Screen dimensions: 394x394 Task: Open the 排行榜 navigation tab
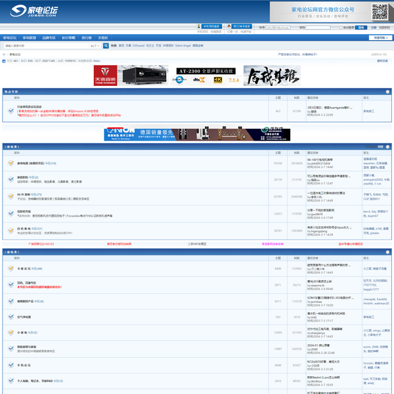pyautogui.click(x=87, y=37)
